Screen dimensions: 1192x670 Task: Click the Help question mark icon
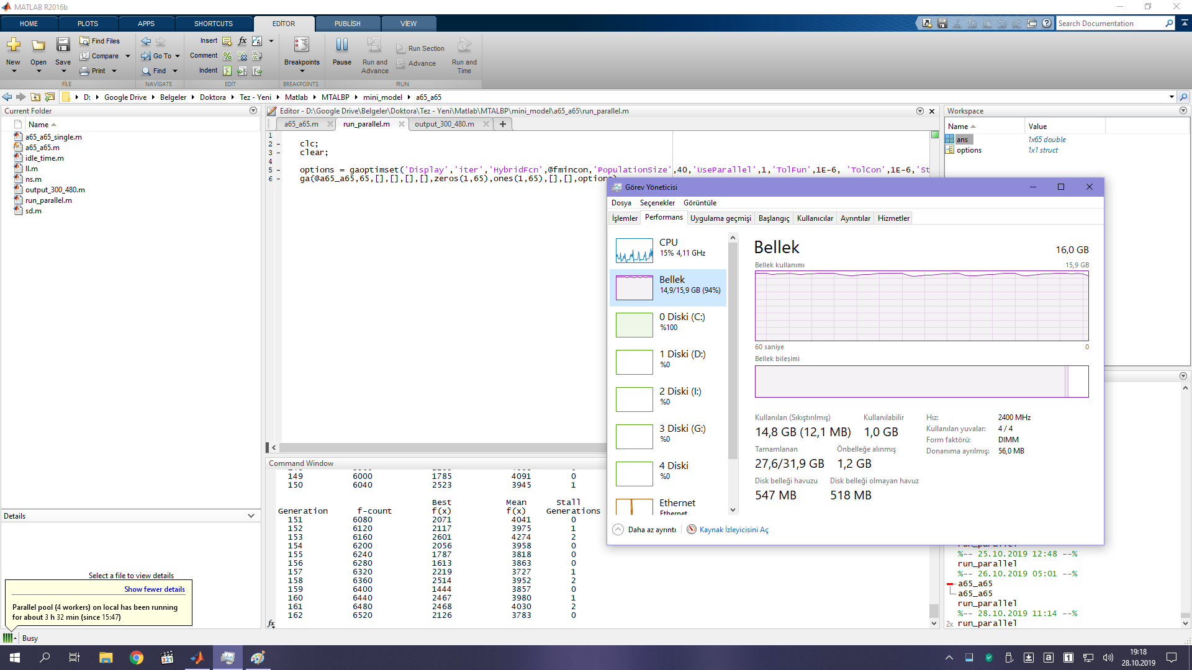(x=1047, y=24)
